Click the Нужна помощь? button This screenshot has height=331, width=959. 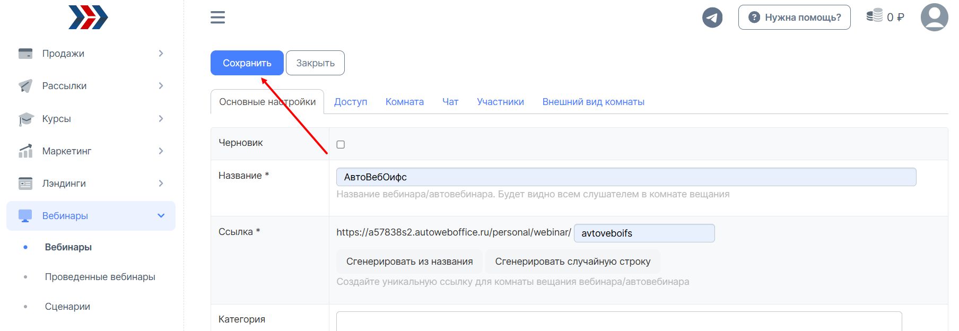click(795, 18)
